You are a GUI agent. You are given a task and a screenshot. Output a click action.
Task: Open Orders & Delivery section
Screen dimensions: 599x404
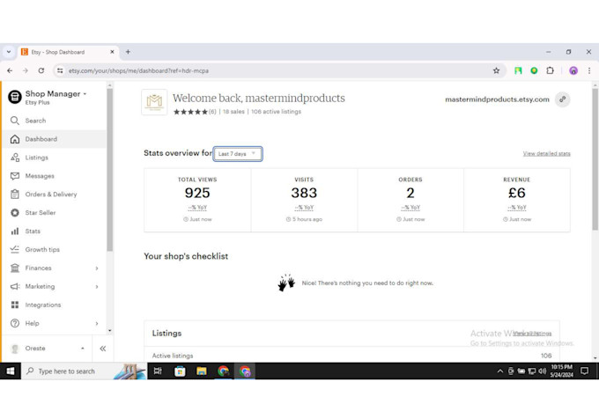(54, 194)
